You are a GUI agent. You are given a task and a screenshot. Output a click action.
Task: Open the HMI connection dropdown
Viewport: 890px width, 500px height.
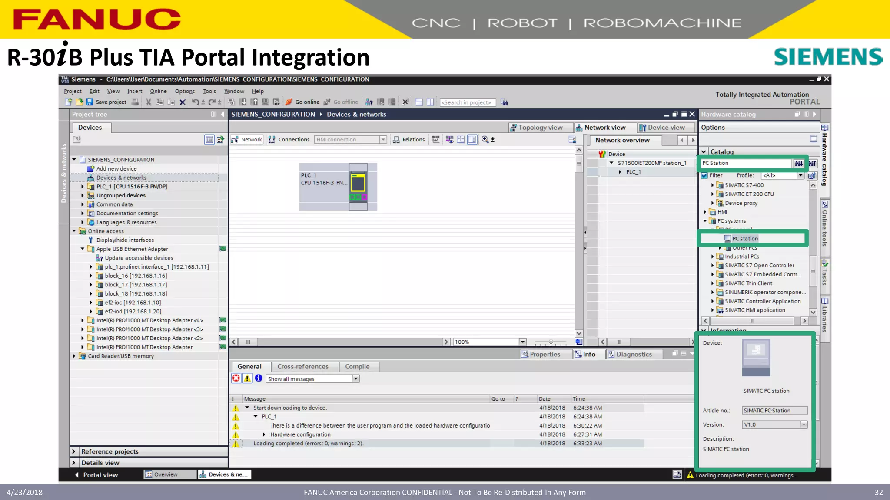(x=383, y=139)
